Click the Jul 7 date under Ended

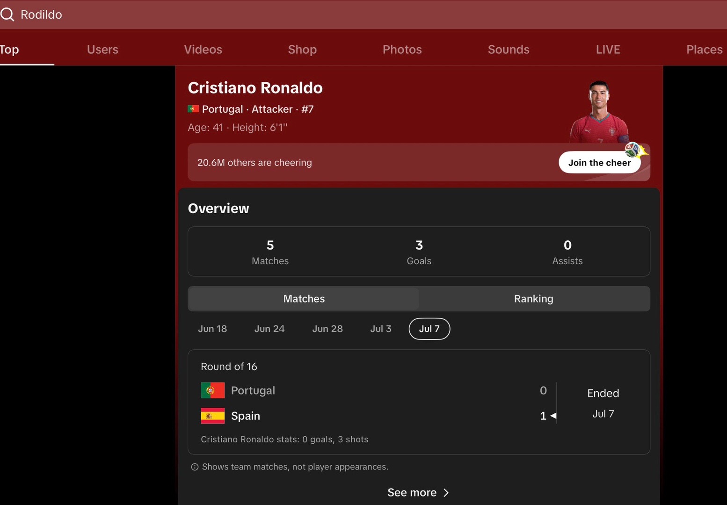[x=603, y=414]
